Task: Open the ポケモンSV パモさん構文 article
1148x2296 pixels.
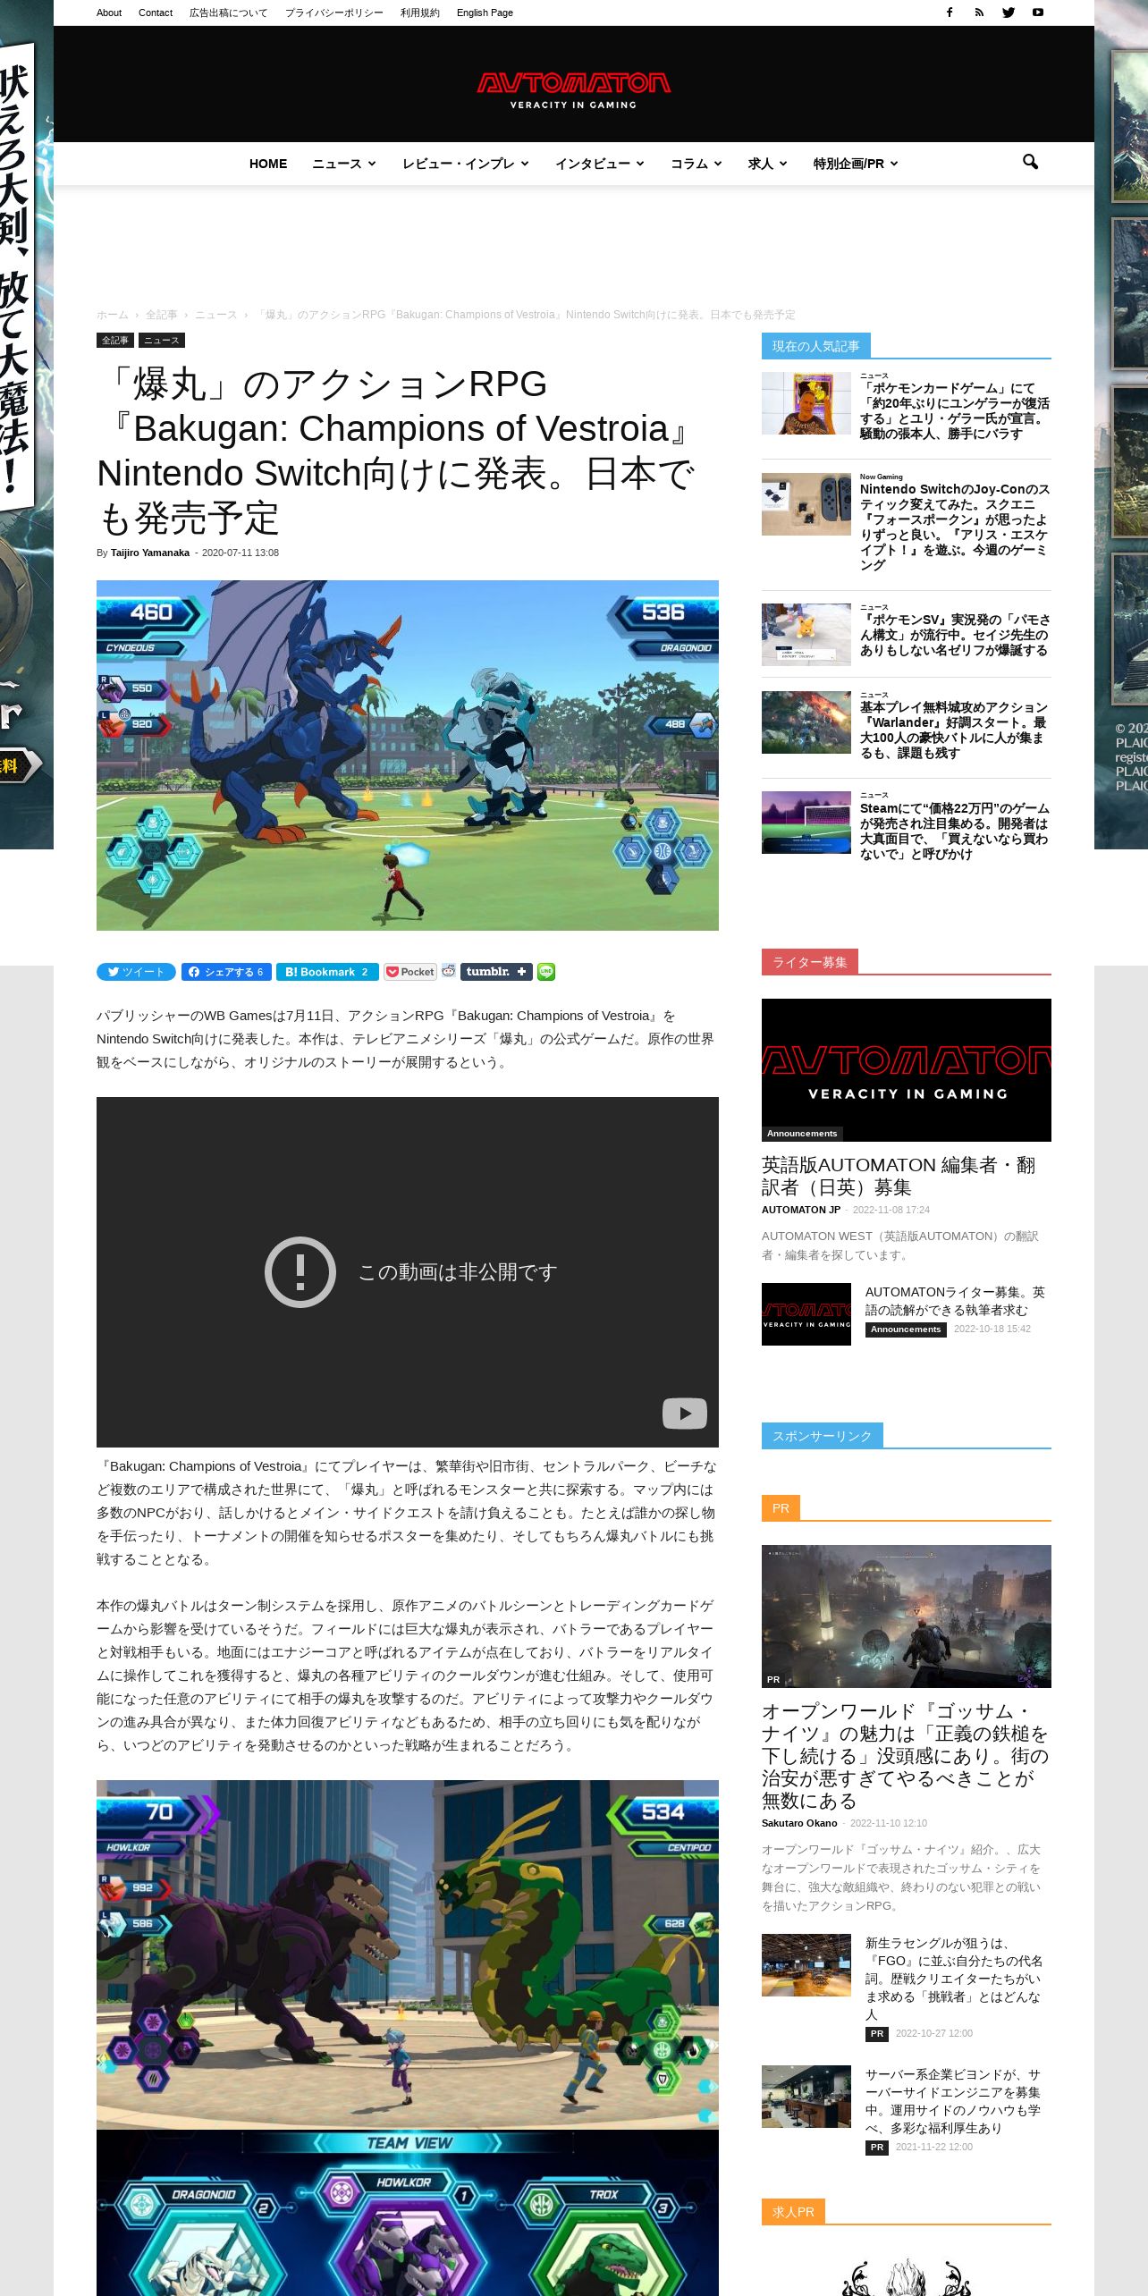Action: pyautogui.click(x=954, y=635)
